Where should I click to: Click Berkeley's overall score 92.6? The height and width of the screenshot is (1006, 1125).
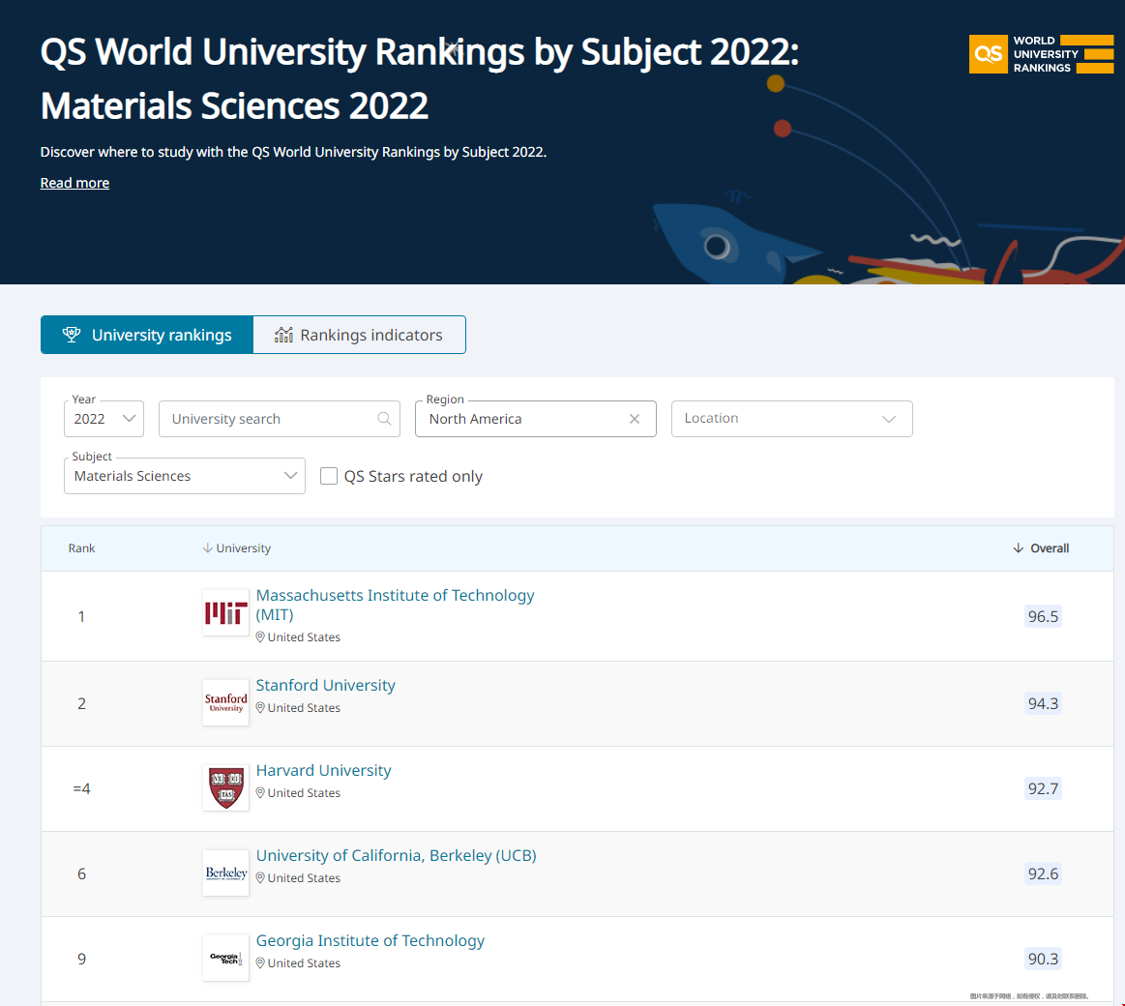click(x=1043, y=874)
